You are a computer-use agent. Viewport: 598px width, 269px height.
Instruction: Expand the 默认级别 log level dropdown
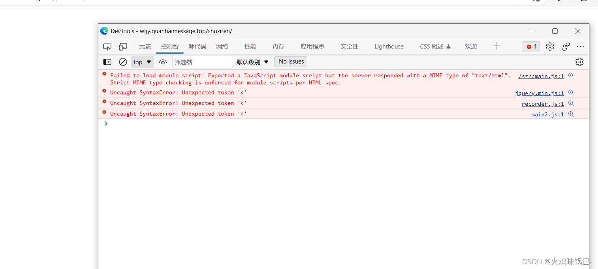(252, 62)
